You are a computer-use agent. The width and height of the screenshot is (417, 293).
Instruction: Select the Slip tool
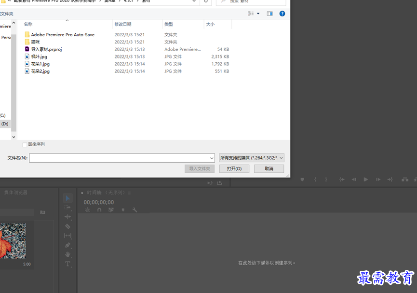coord(67,236)
